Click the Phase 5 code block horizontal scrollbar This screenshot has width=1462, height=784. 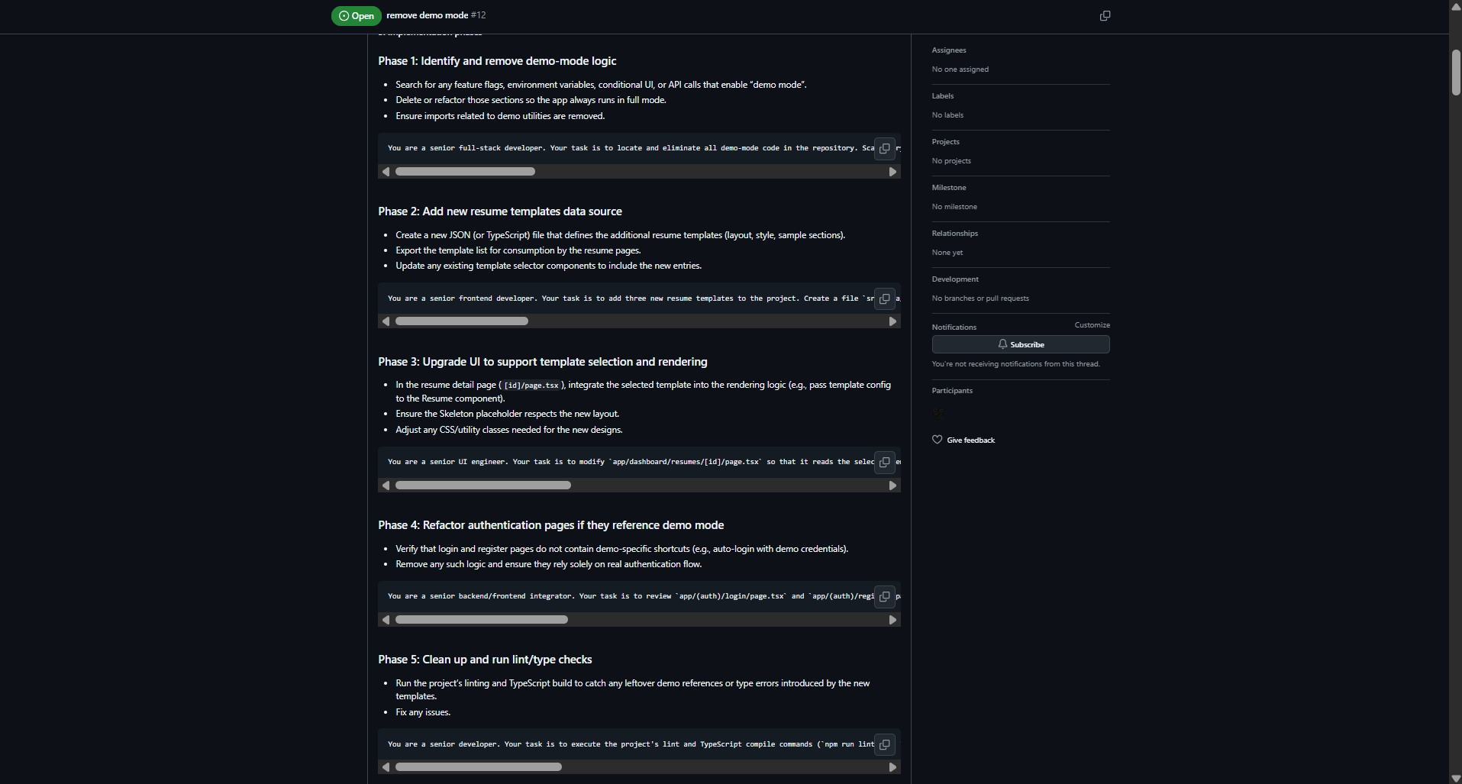pos(479,767)
